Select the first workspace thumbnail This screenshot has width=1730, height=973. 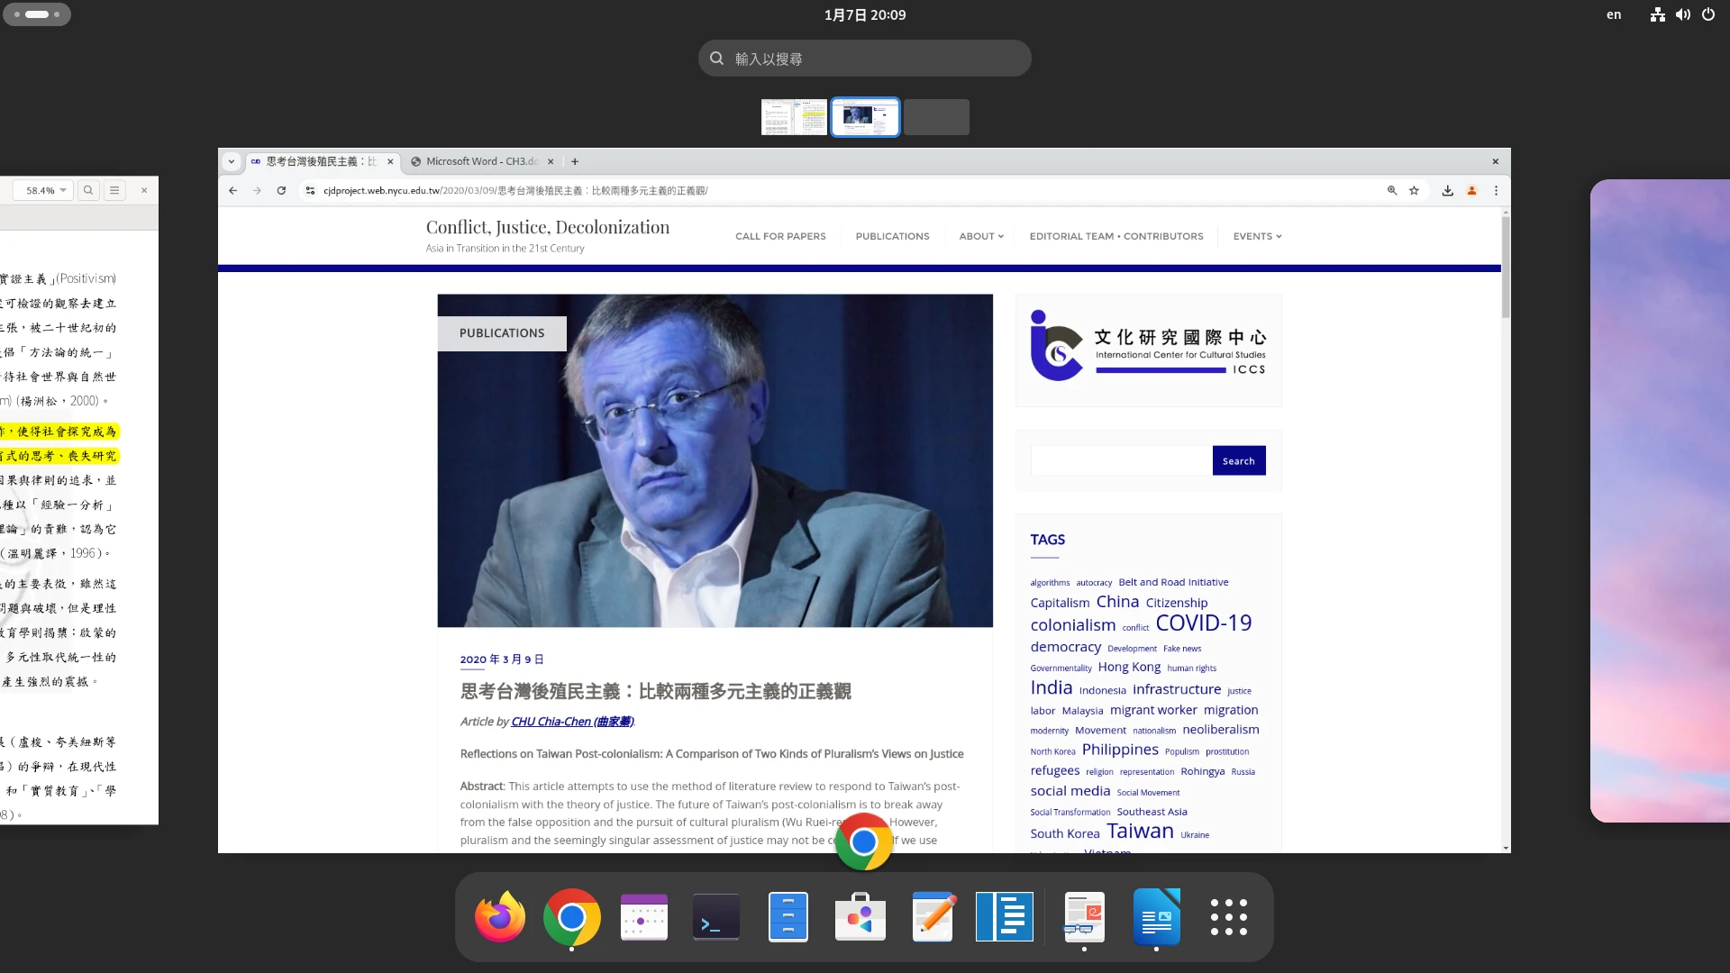click(794, 117)
